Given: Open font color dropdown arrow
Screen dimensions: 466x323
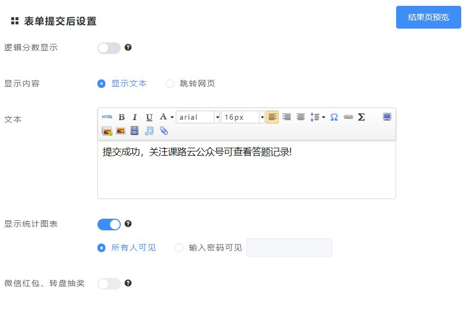Looking at the screenshot, I should [x=172, y=117].
